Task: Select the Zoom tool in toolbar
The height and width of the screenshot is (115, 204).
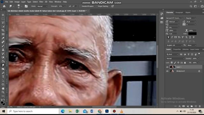Action: pos(3,92)
